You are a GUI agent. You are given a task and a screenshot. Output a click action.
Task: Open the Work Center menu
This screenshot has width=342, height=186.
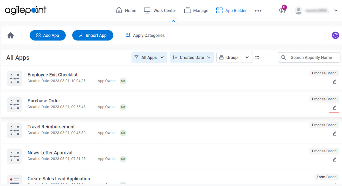click(160, 10)
